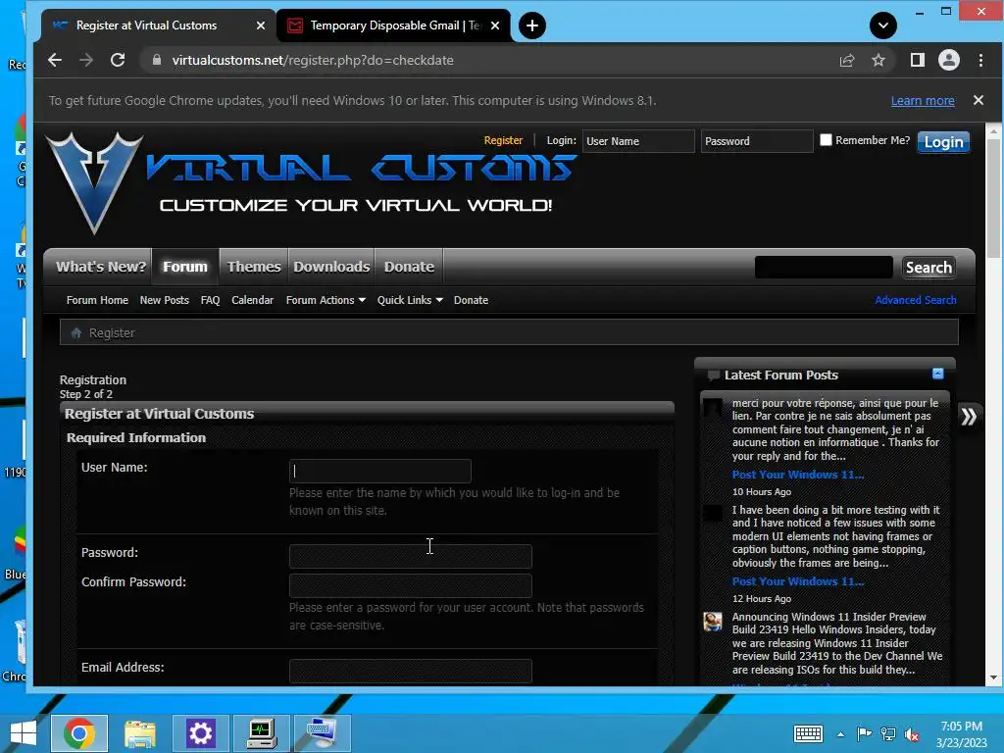Open the browser side panel

(918, 60)
